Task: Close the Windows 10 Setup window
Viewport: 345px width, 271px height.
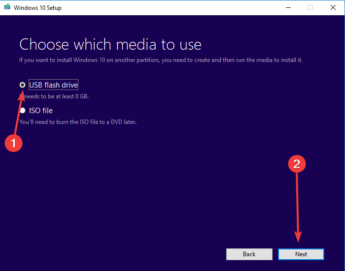Action: coord(333,8)
